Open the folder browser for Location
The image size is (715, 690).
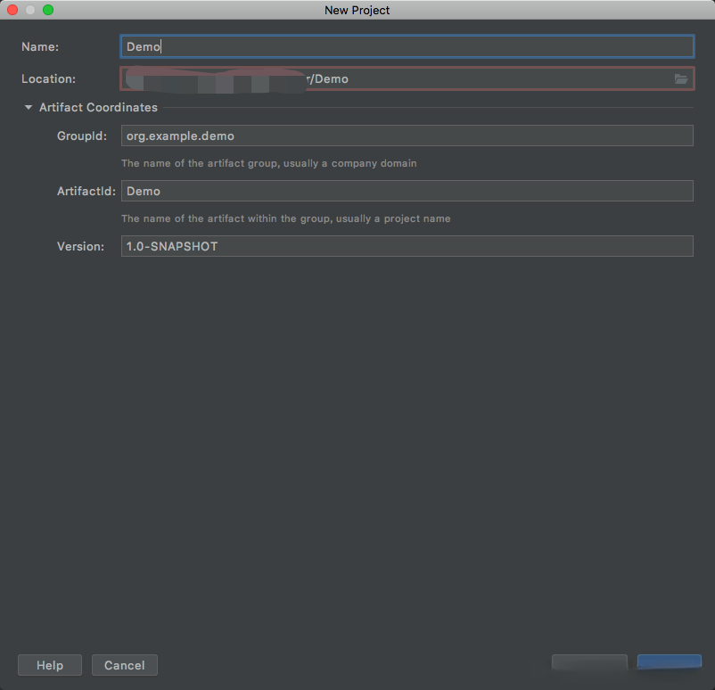681,79
